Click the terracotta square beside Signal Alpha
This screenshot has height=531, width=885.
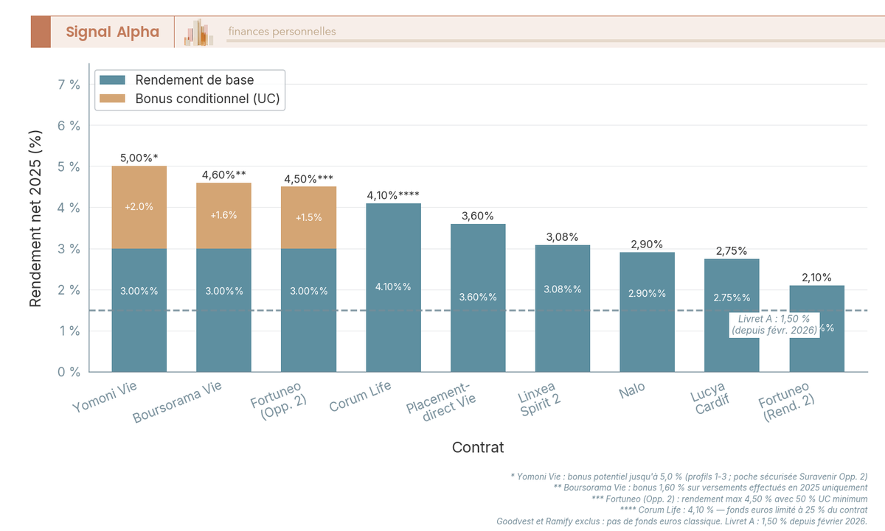point(41,32)
